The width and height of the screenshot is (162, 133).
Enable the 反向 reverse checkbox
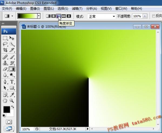(x=154, y=16)
